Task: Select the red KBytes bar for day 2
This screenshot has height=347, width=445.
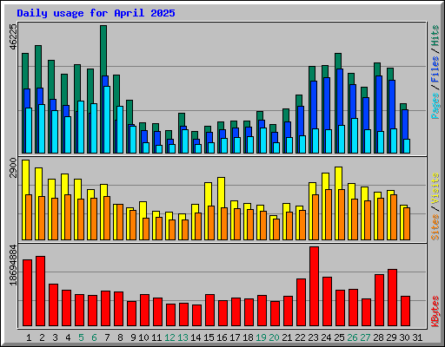Action: tap(40, 291)
